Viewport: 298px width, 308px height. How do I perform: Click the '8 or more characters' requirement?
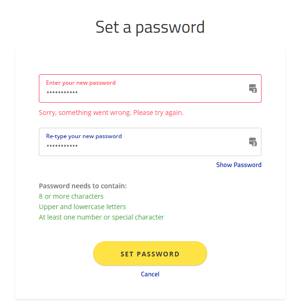[71, 196]
